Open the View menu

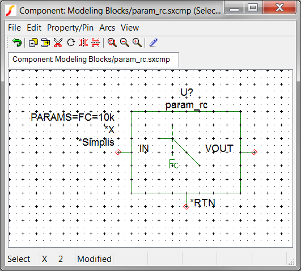130,28
